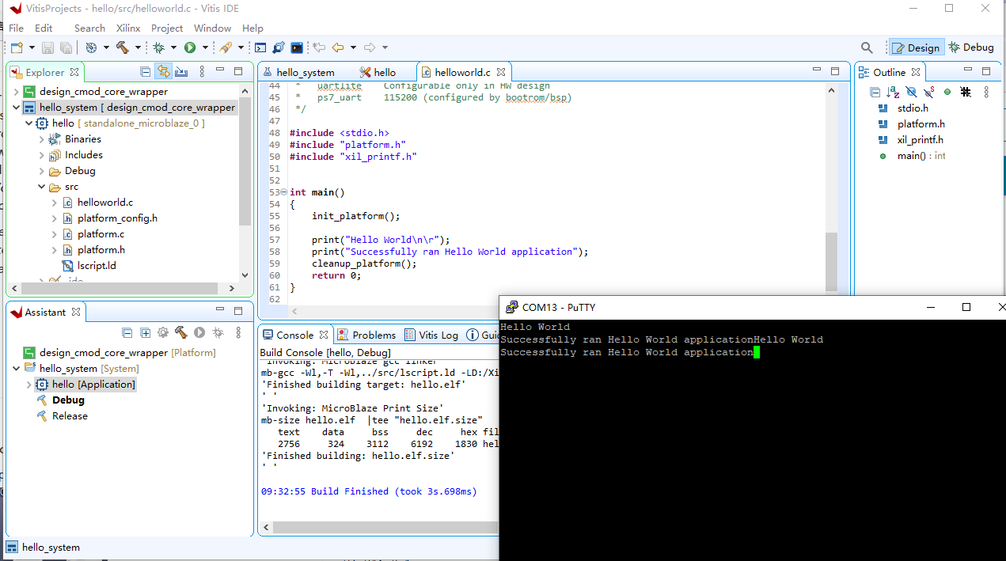The height and width of the screenshot is (561, 1006).
Task: Open the Run toolbar dropdown arrow
Action: click(x=205, y=47)
